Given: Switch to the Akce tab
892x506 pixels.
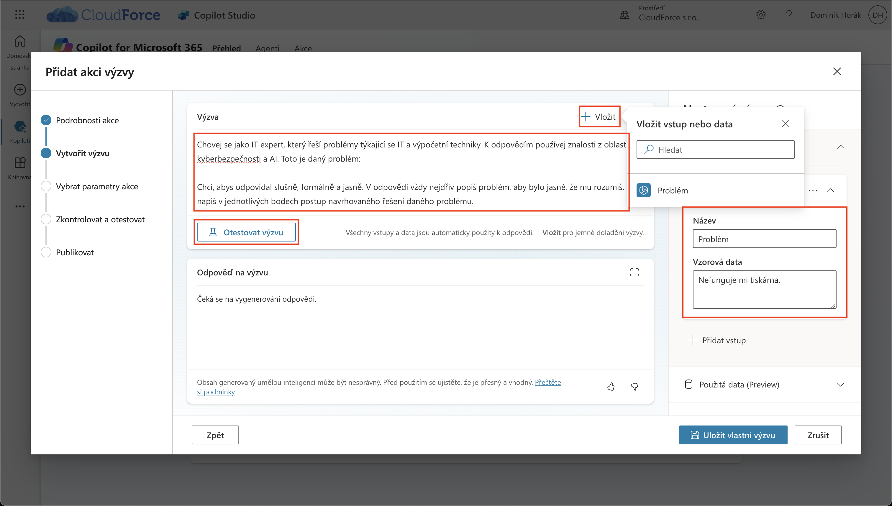Looking at the screenshot, I should click(303, 48).
